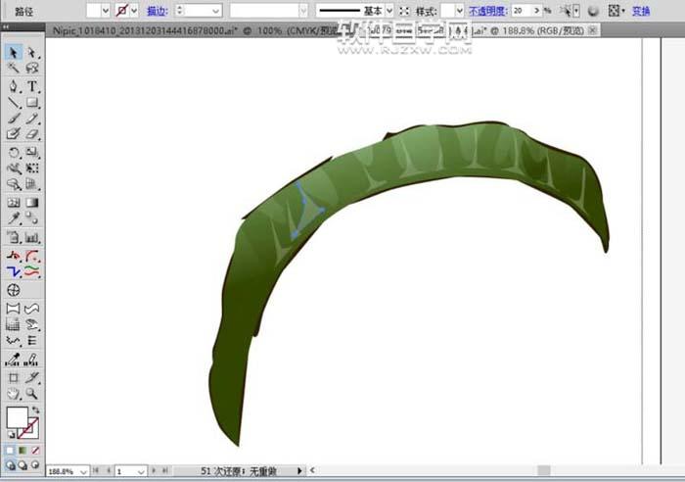Open the stroke weight dropdown
This screenshot has width=685, height=482.
(214, 10)
